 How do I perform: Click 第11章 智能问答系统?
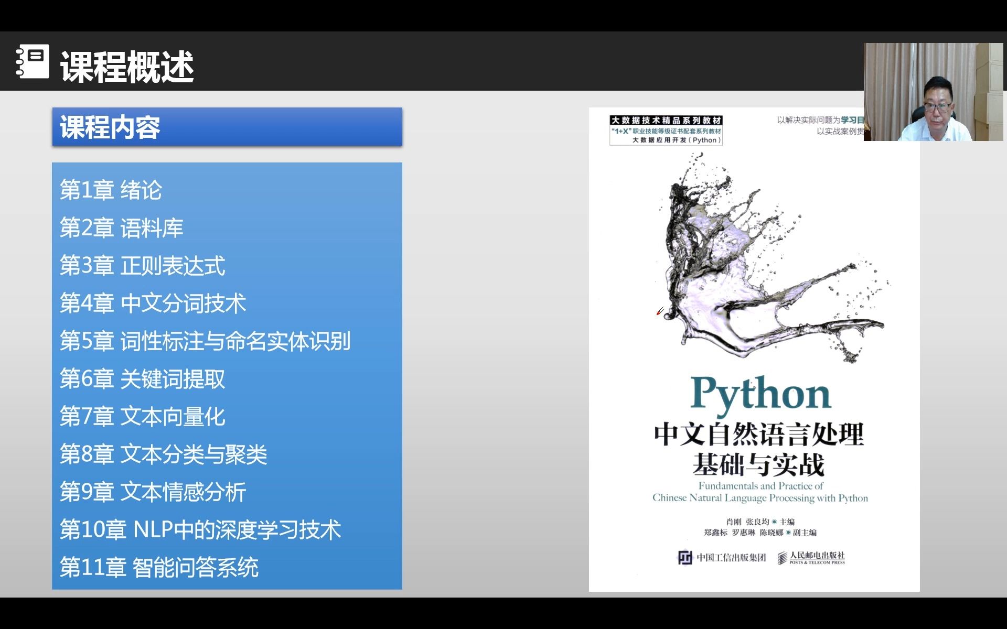[x=159, y=567]
